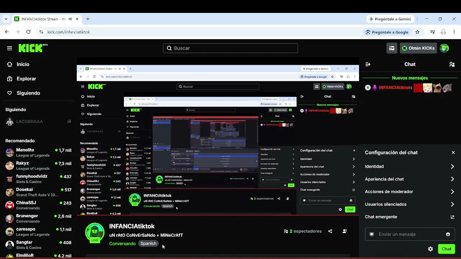Go back in browser history

pos(7,32)
